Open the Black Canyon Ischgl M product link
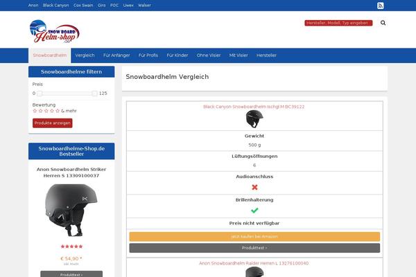This screenshot has width=416, height=277. click(254, 107)
